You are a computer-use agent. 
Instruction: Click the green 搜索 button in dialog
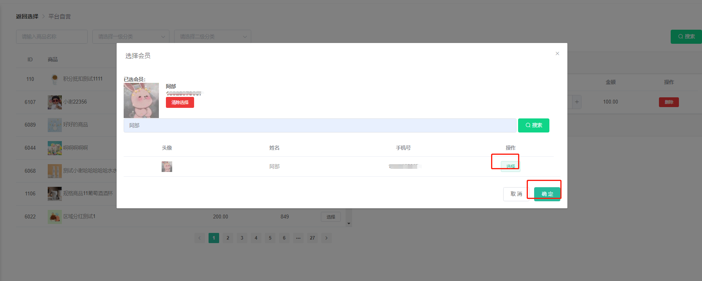point(534,125)
